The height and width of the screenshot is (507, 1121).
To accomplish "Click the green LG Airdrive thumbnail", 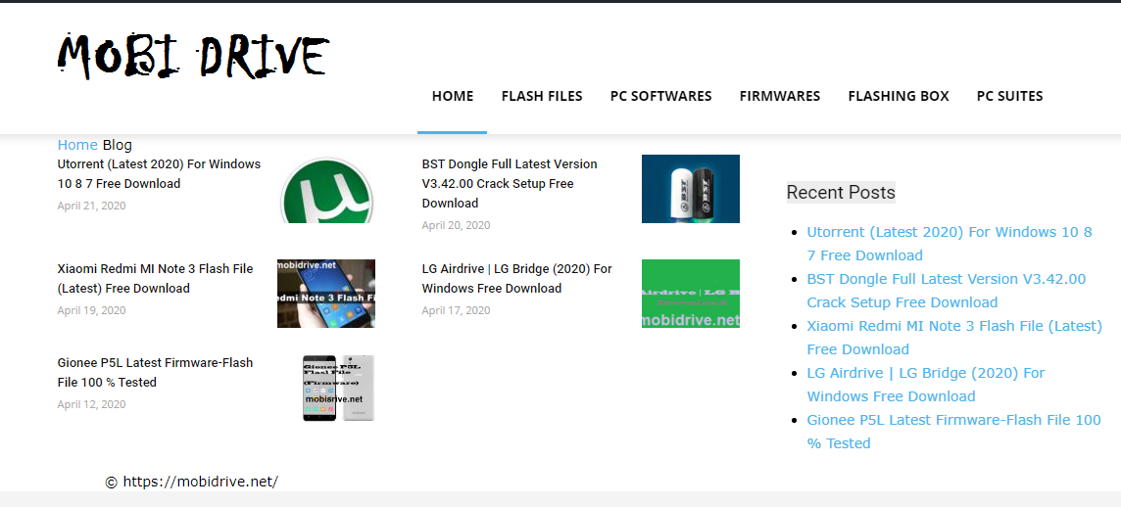I will [691, 294].
